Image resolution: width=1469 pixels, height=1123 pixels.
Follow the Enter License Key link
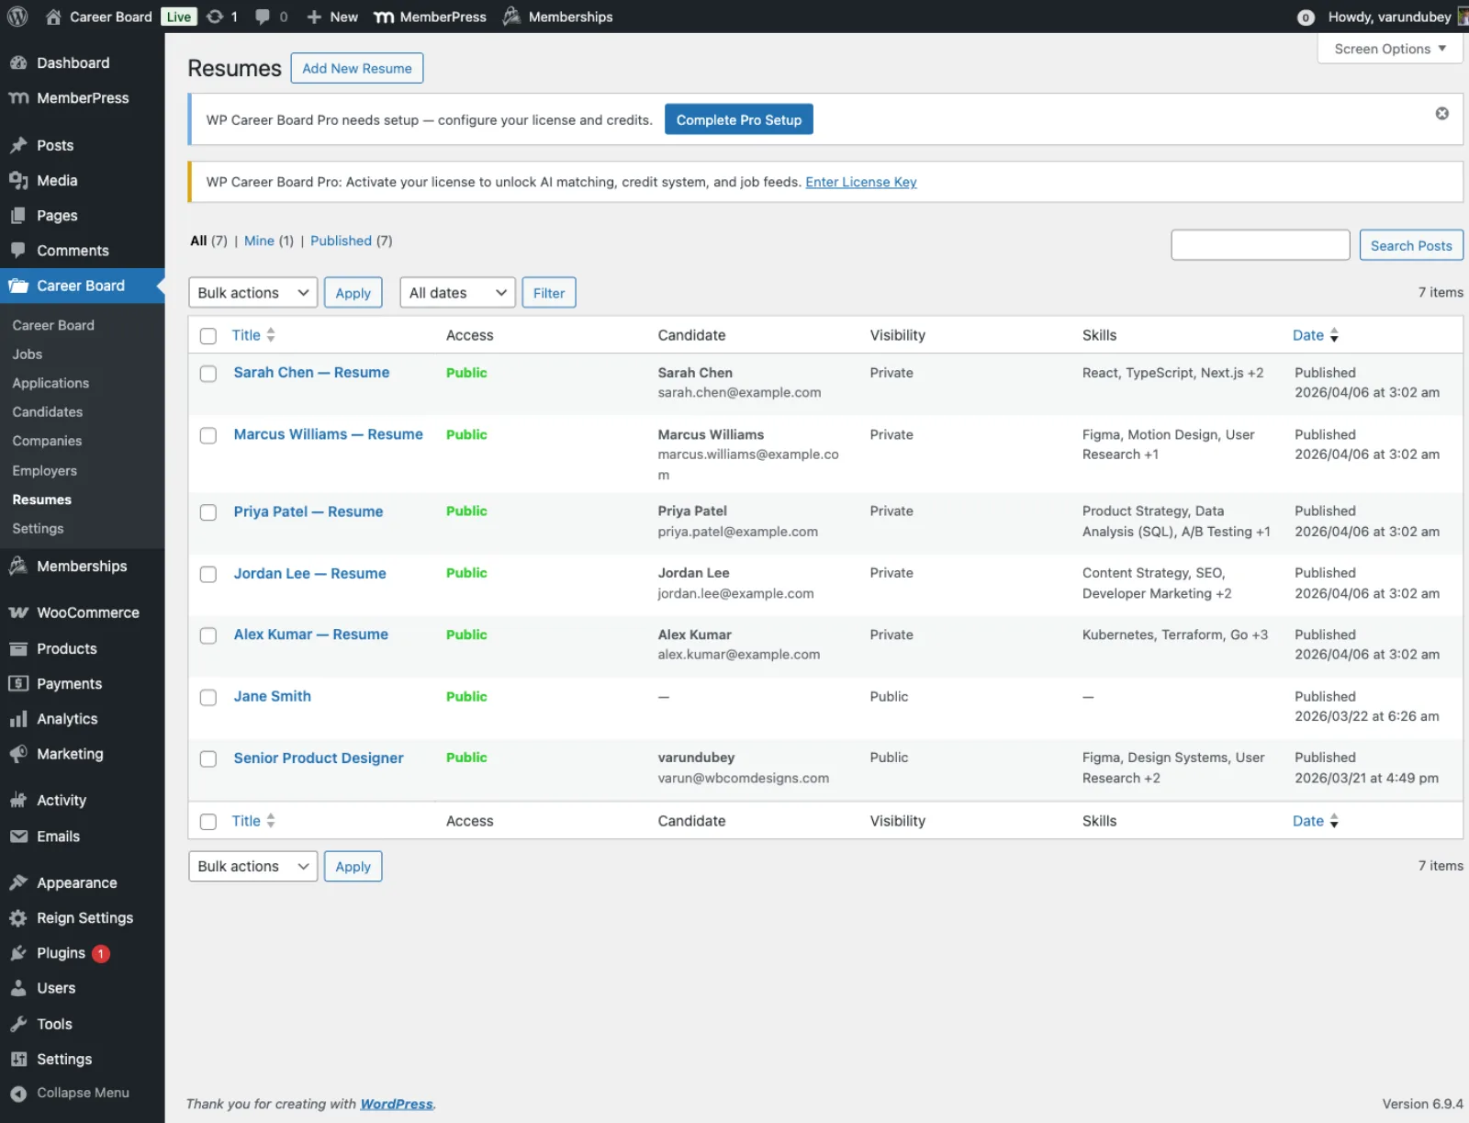tap(861, 182)
